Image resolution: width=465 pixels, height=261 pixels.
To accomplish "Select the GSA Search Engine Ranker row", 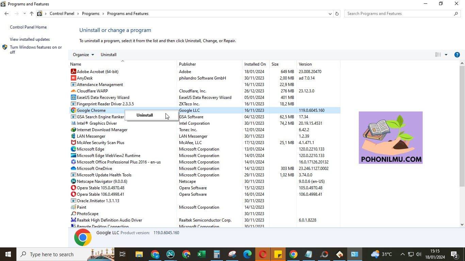I will 204,117.
